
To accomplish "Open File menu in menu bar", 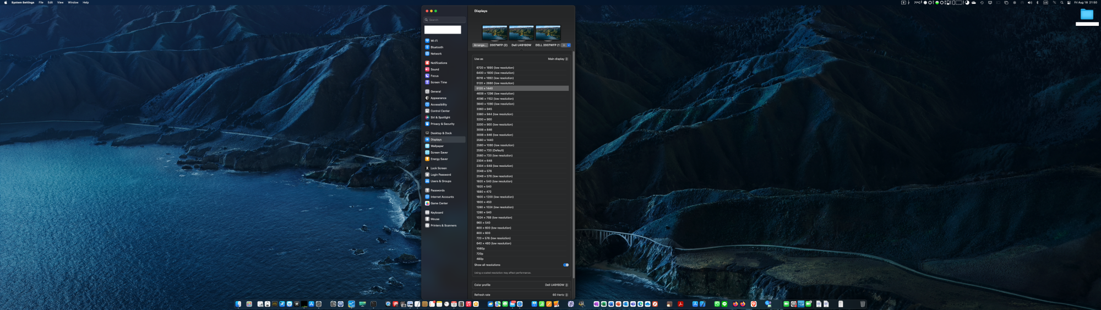I will [41, 2].
